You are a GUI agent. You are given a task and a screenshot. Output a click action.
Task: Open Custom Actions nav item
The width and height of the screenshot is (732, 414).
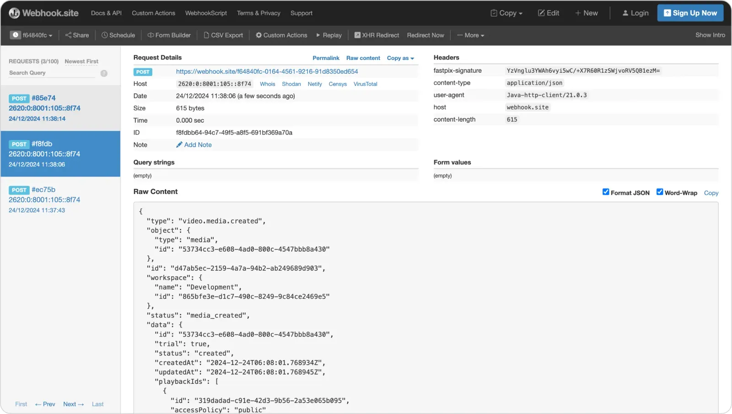click(153, 13)
